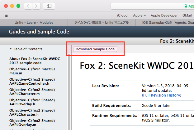Click the green lock icon in address bar

click(186, 6)
